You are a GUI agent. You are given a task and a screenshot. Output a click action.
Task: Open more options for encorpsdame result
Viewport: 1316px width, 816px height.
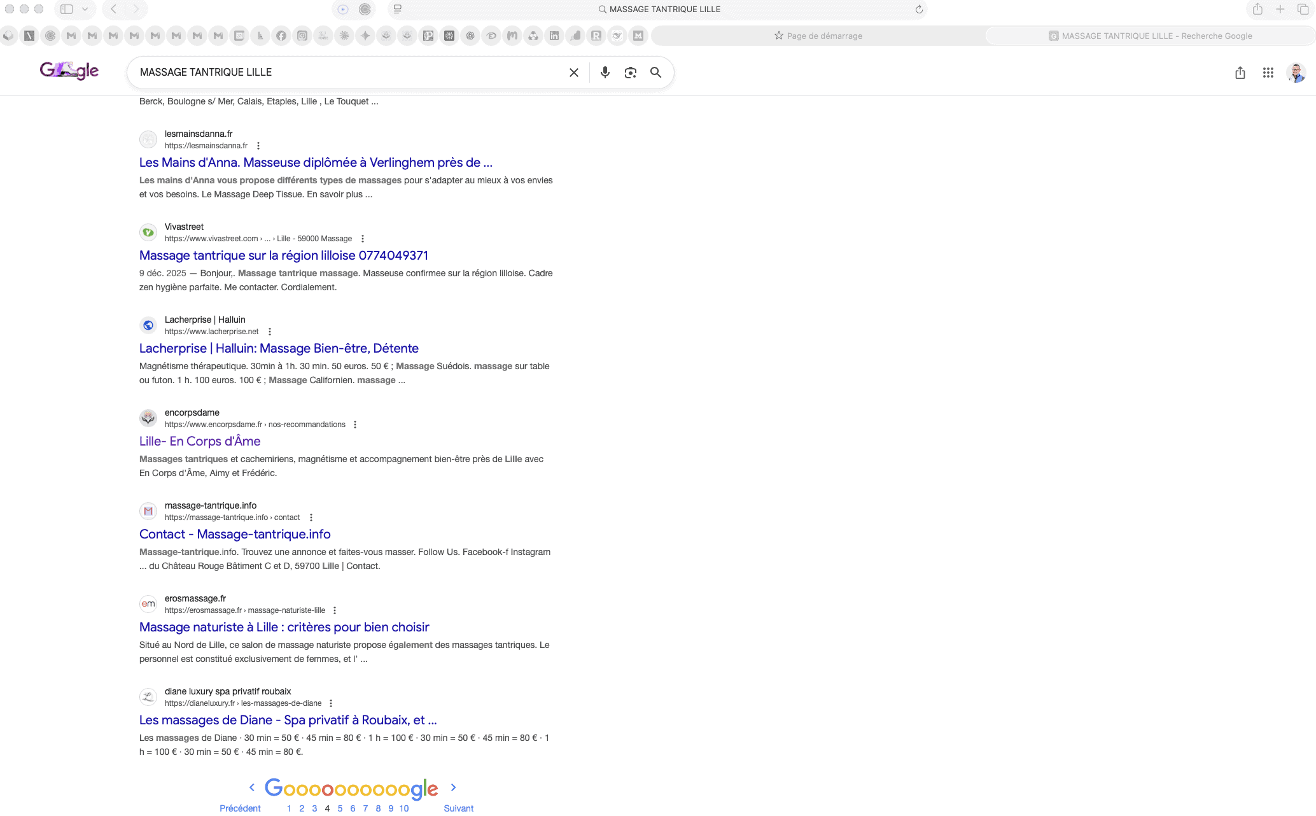355,425
